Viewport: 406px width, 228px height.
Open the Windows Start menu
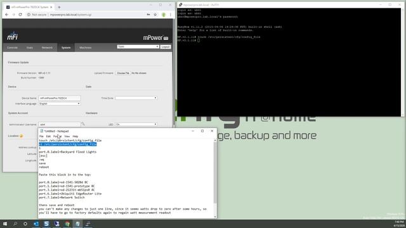[x=5, y=224]
